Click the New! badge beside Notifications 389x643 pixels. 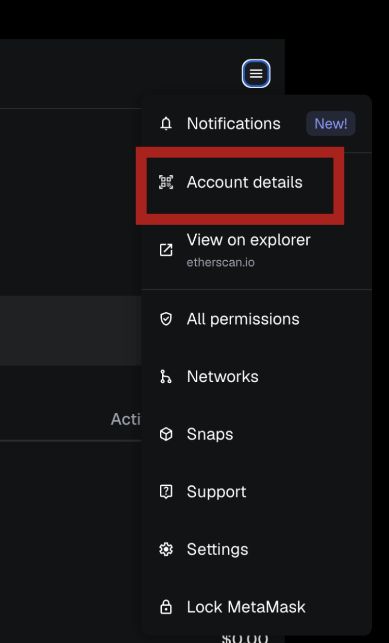tap(331, 124)
